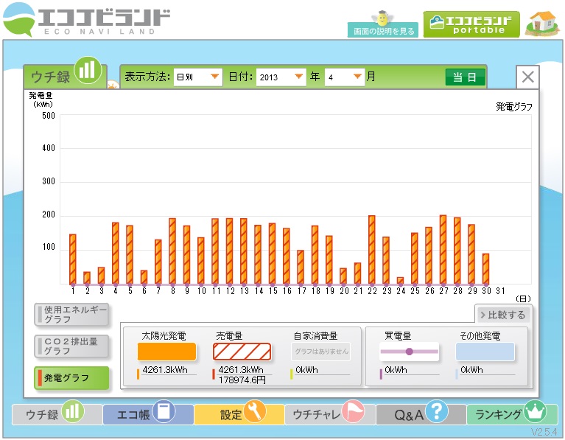Click the crown icon on ランキング
Screen dimensions: 565x440
coord(535,411)
